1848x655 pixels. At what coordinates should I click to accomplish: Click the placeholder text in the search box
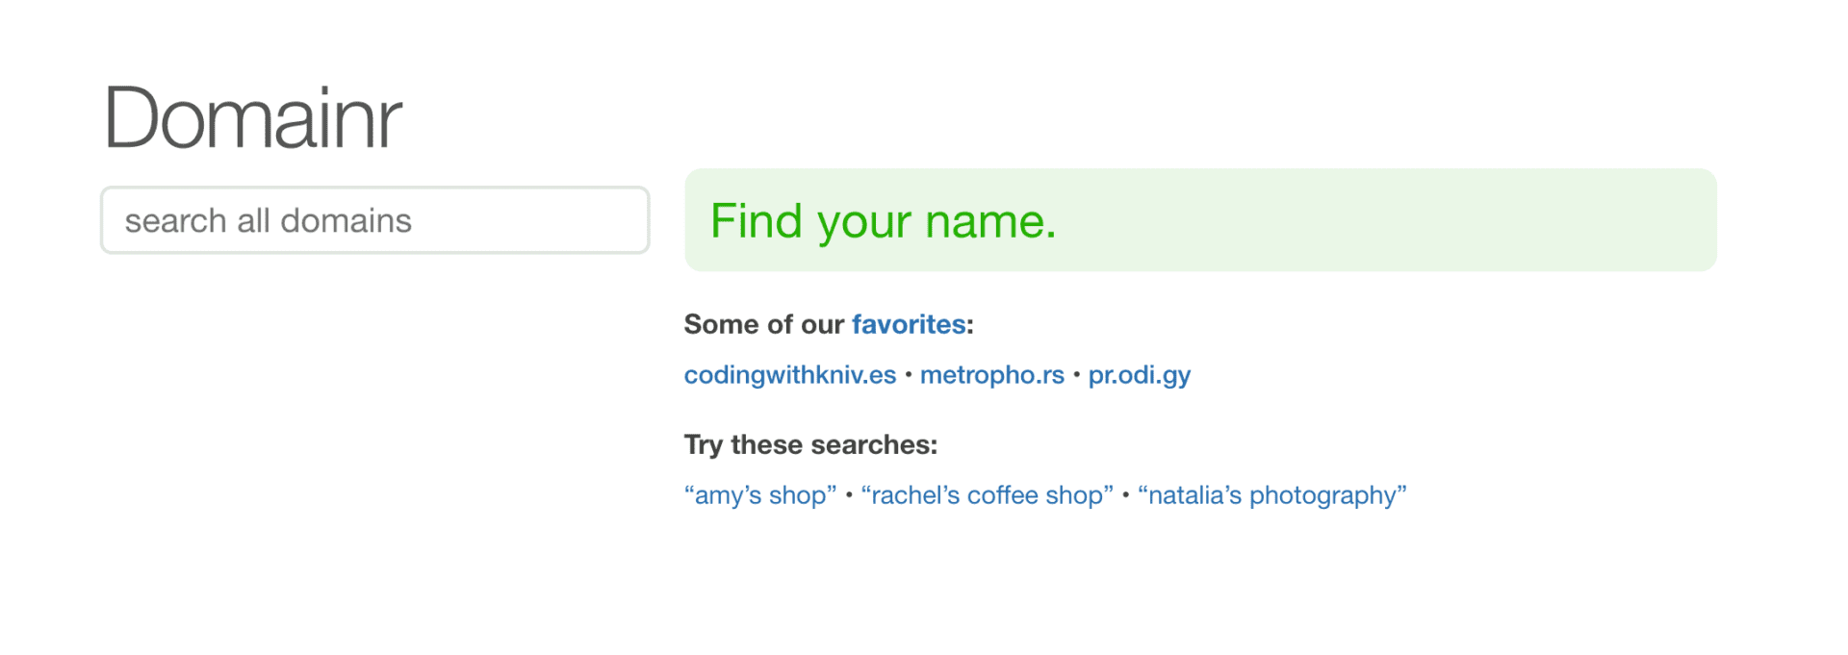click(268, 221)
